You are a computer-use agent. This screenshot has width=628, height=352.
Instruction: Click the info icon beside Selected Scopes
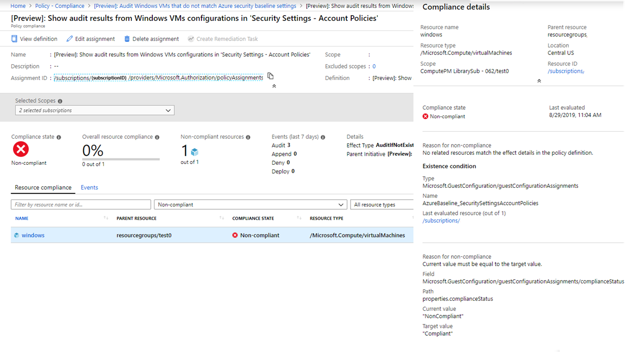(x=60, y=101)
